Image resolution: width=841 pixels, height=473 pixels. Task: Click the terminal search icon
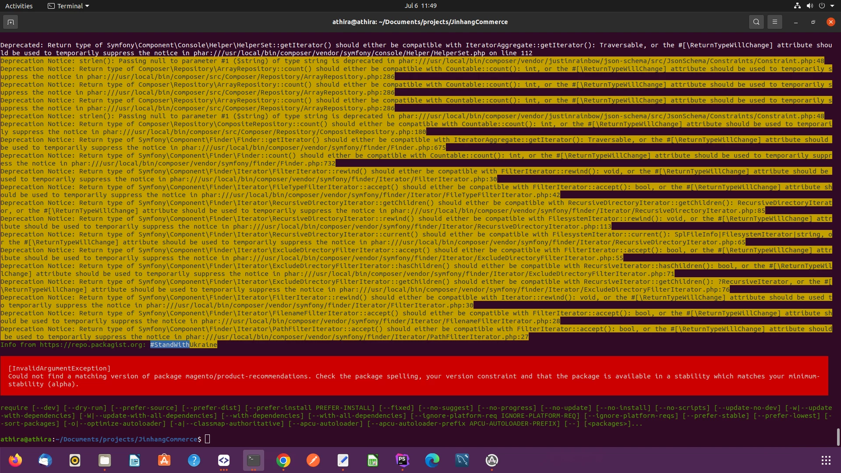coord(756,22)
